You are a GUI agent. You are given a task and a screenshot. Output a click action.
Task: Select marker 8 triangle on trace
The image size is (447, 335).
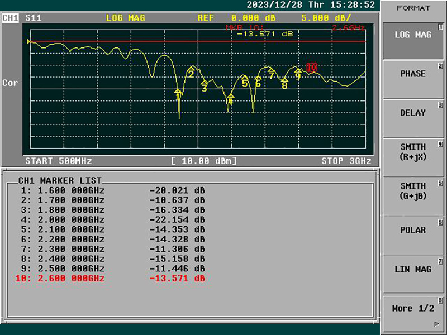(x=284, y=80)
